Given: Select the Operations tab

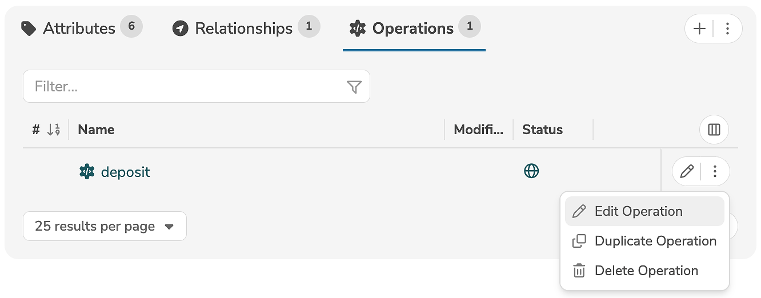Looking at the screenshot, I should coord(412,28).
